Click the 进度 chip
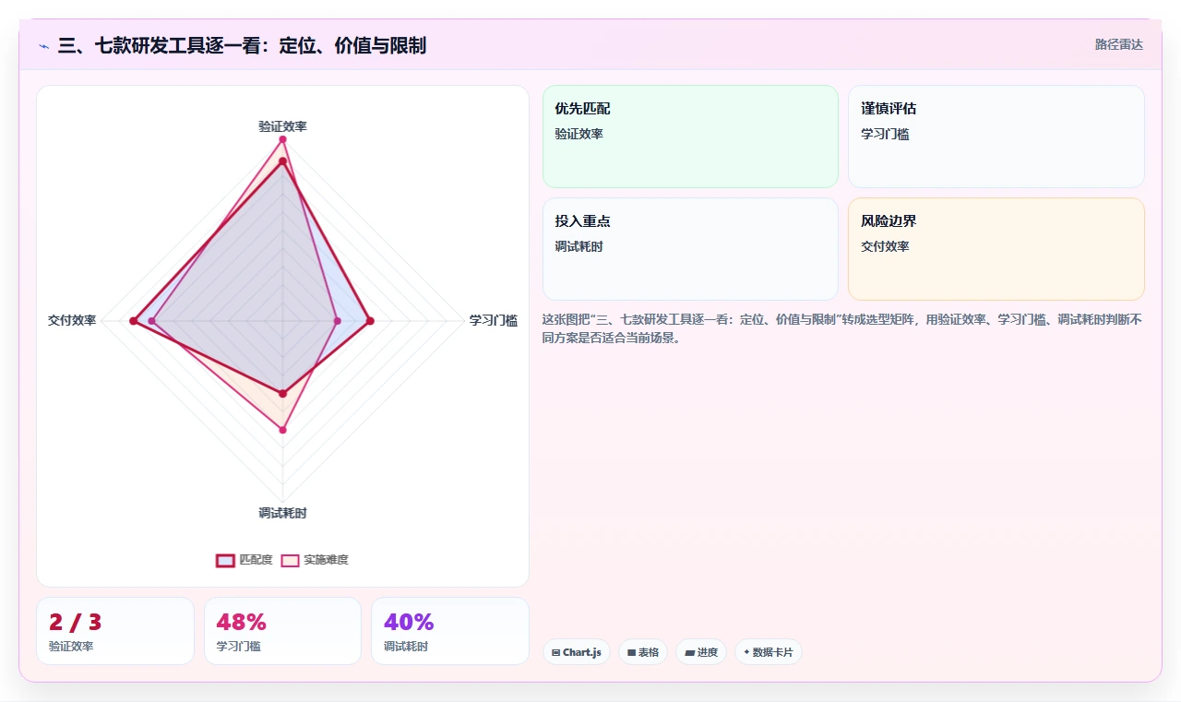Screen dimensions: 1181x702 pyautogui.click(x=701, y=652)
